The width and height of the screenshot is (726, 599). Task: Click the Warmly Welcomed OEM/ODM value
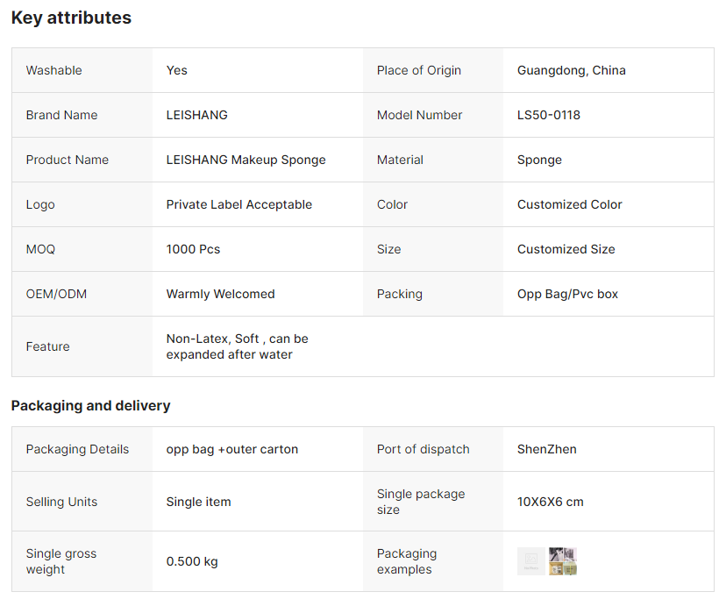point(220,294)
